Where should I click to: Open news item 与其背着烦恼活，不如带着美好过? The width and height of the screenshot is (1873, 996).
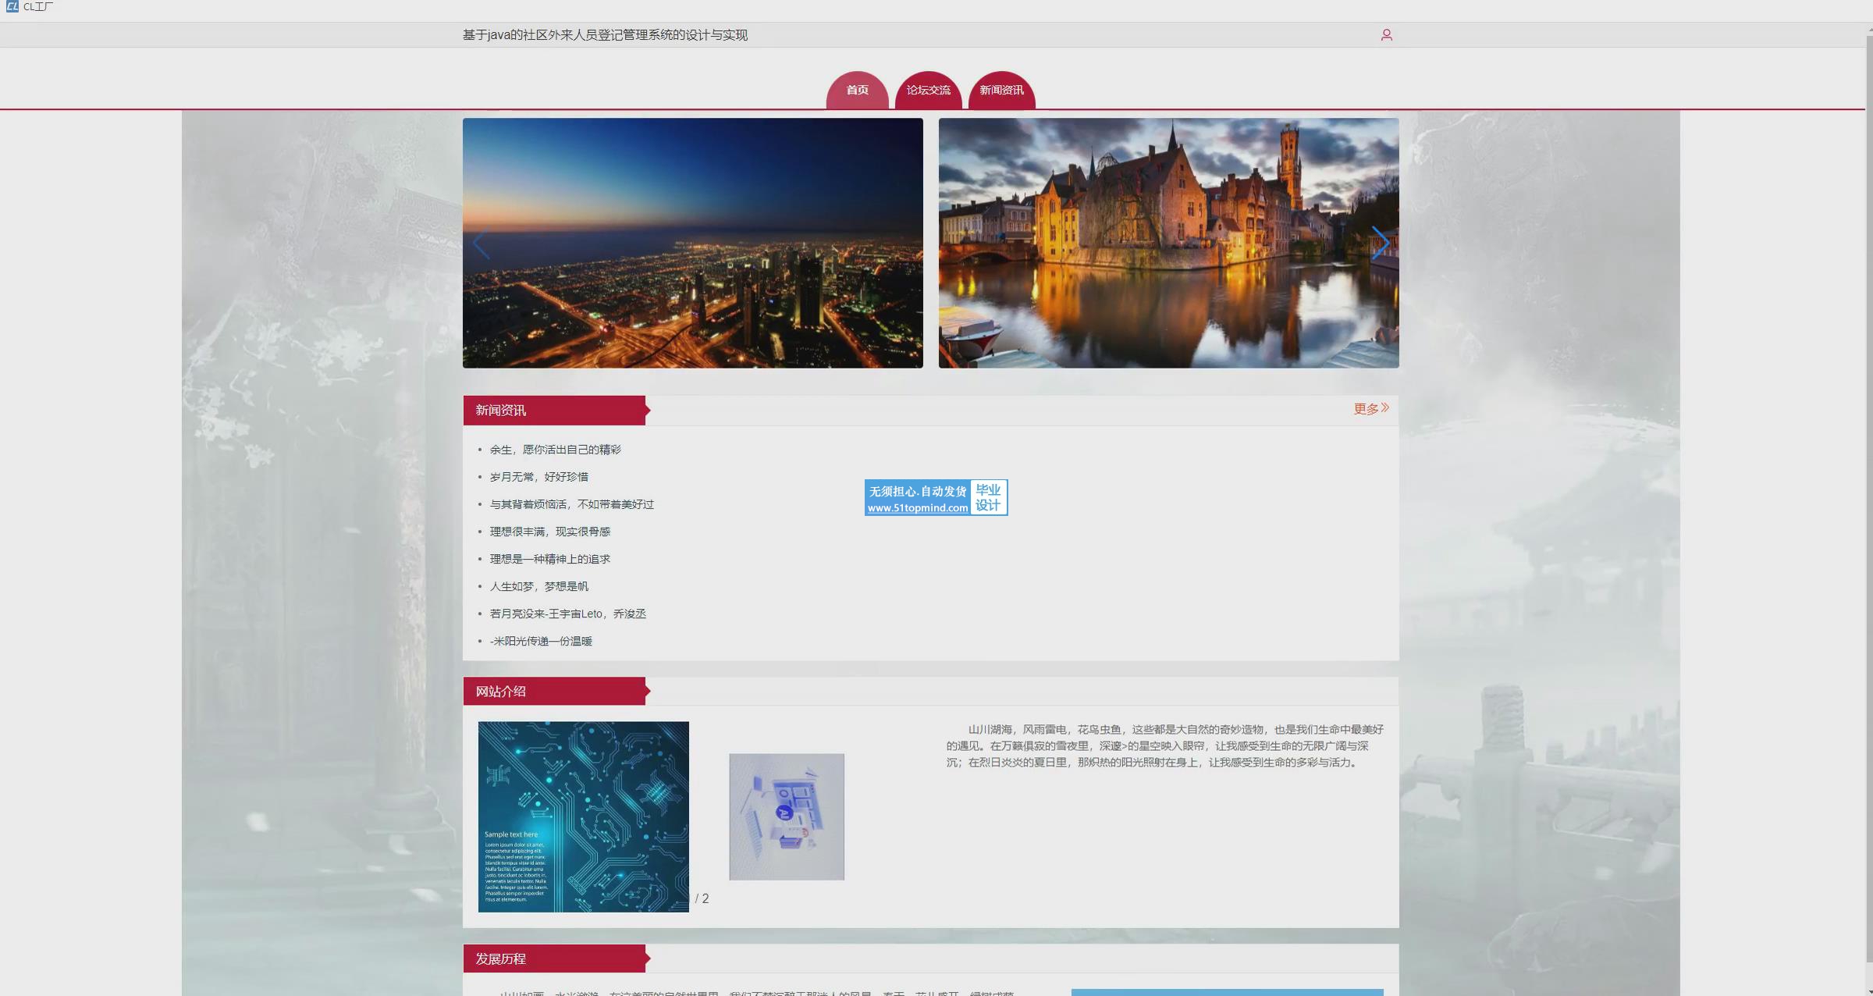coord(571,504)
